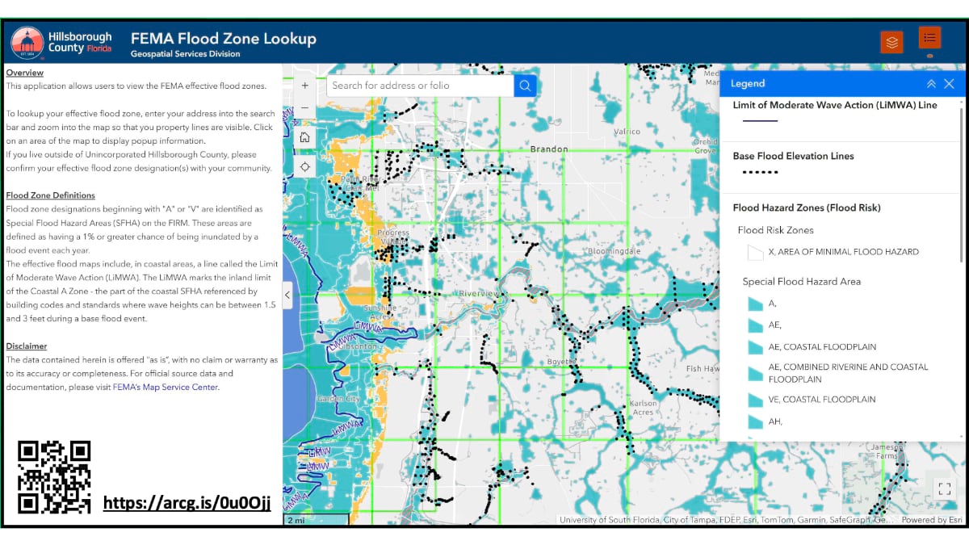
Task: Follow the https://arcg.is/0u0Ojj link
Action: 187,501
